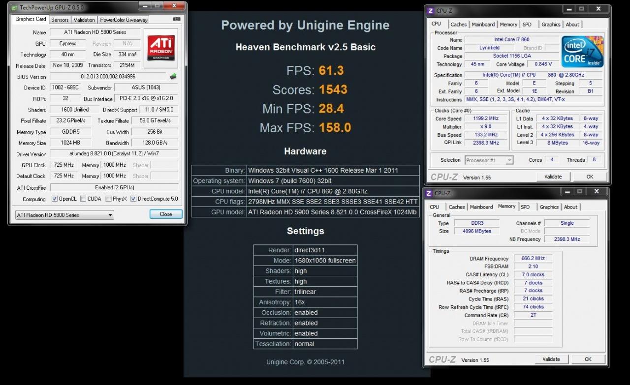This screenshot has height=385, width=630.
Task: Click OK in the CPU-Z memory timings window
Action: (588, 359)
